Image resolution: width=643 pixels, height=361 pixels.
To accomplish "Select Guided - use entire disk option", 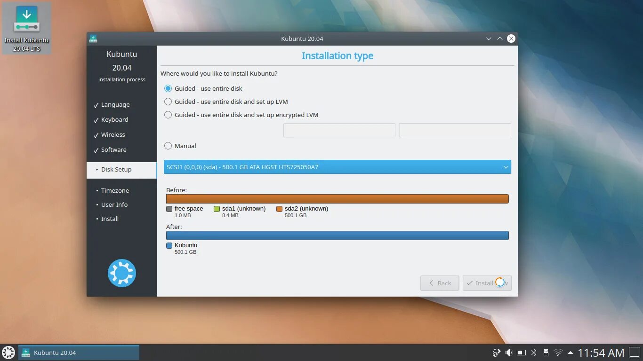I will (x=203, y=88).
